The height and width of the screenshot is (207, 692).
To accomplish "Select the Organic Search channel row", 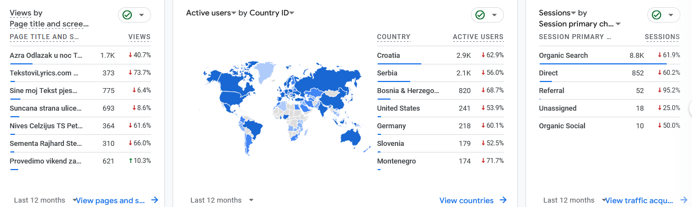I will click(609, 56).
